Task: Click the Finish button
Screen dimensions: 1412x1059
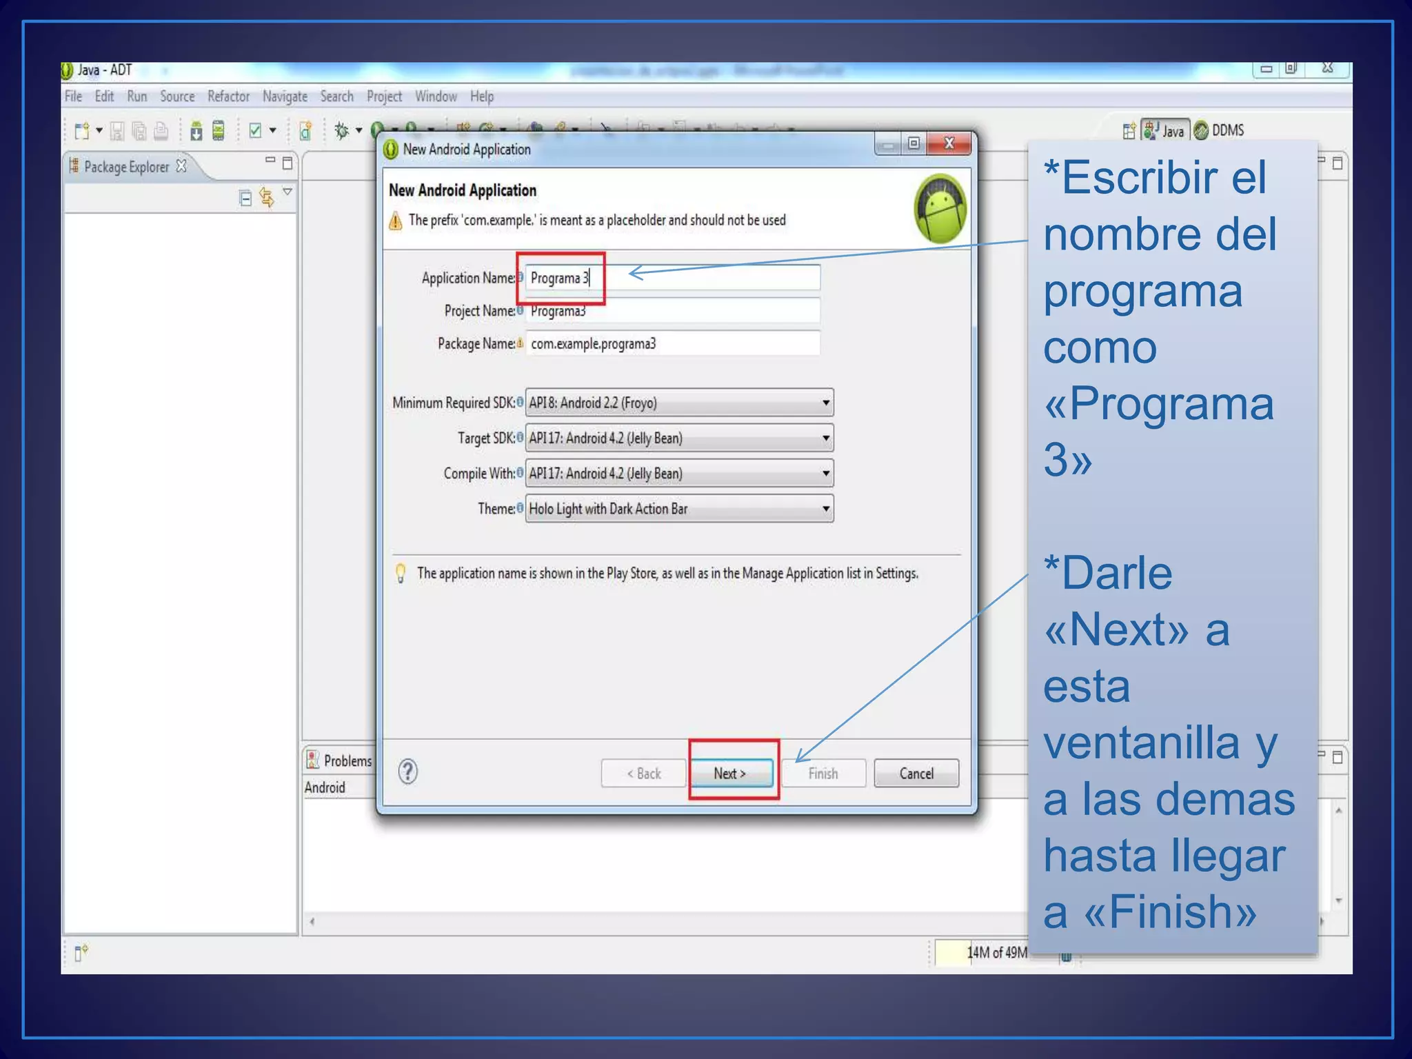Action: click(x=823, y=774)
